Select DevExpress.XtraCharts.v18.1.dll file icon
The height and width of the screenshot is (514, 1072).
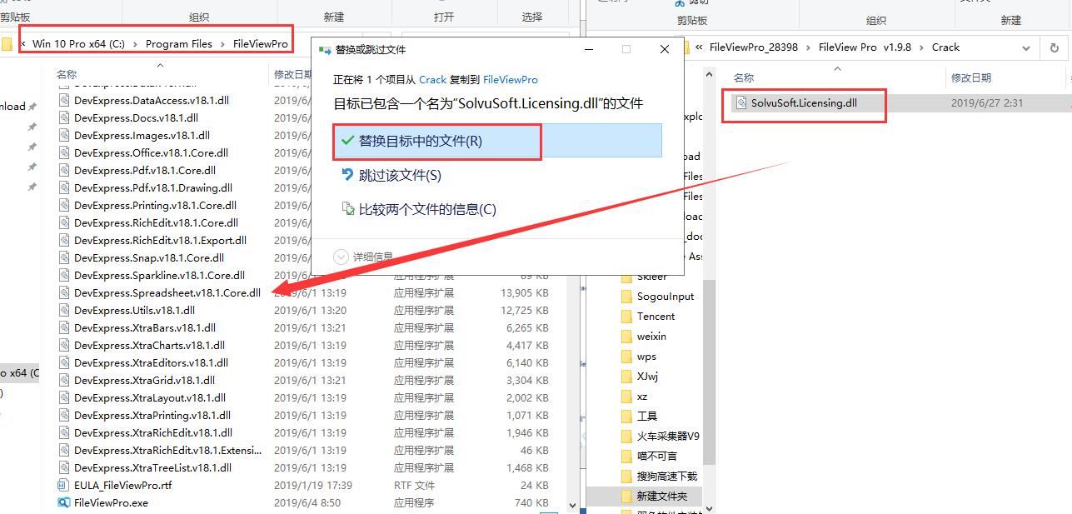click(x=64, y=345)
